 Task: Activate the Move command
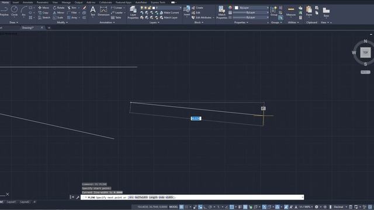(43, 8)
